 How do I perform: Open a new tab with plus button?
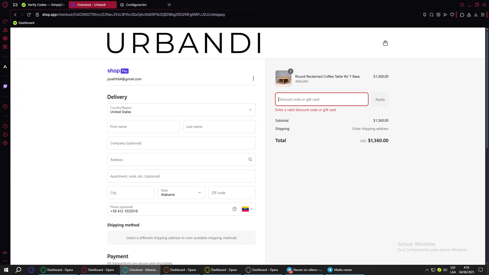tap(169, 5)
